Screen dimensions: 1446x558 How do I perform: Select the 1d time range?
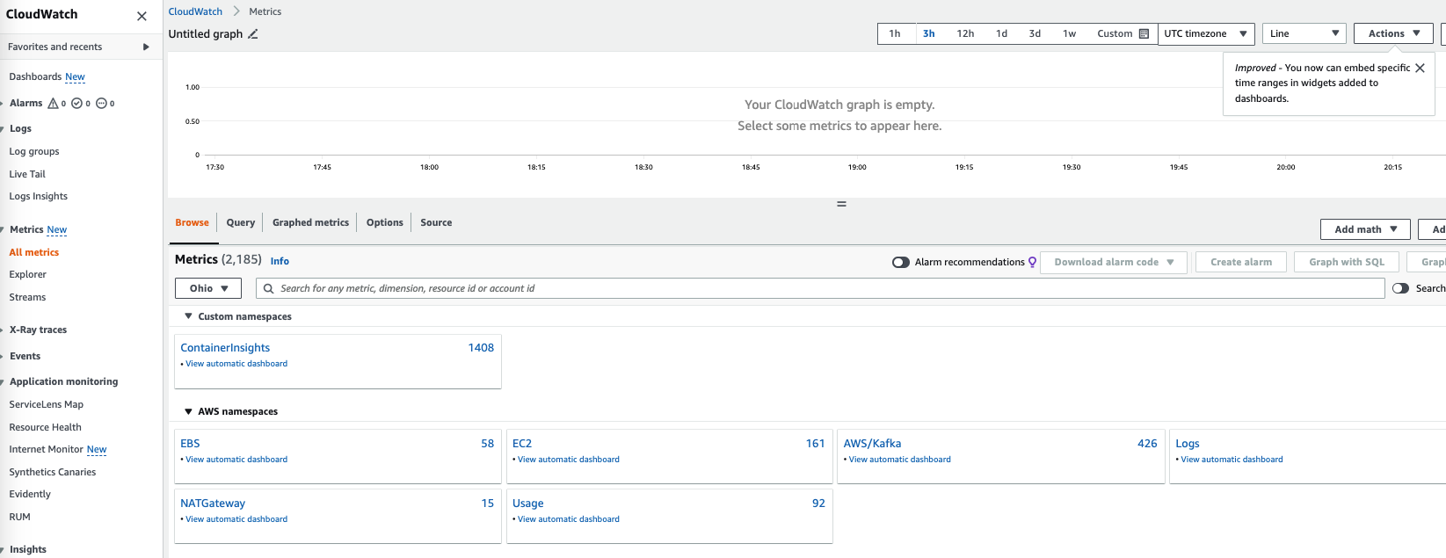coord(1001,33)
